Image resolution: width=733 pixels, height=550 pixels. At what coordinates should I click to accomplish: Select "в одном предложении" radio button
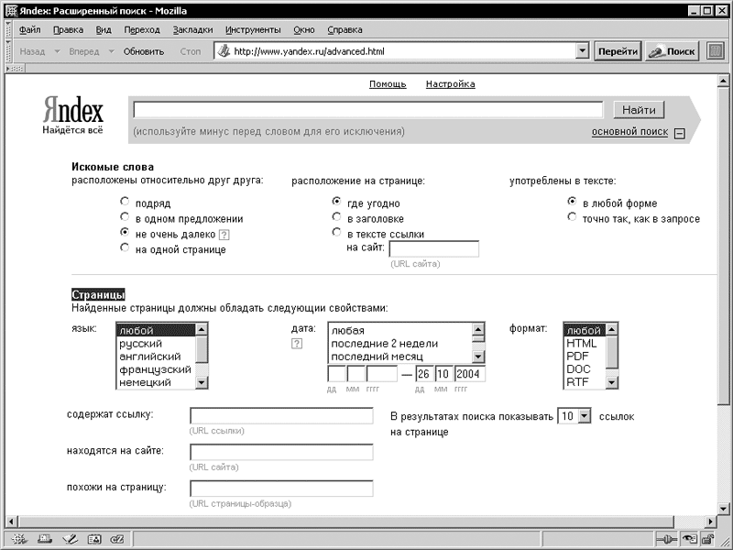tap(125, 217)
